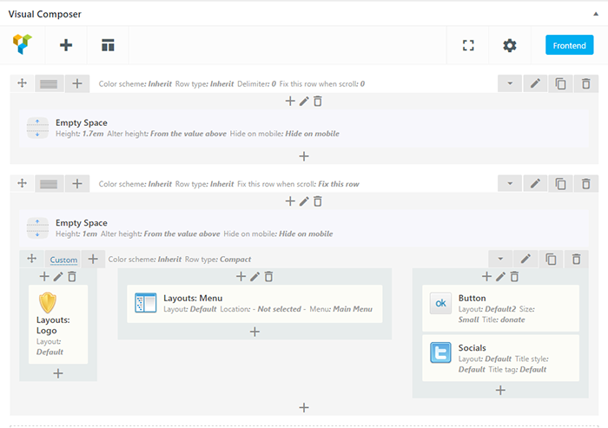Add a new element with the toolbar plus icon

66,45
